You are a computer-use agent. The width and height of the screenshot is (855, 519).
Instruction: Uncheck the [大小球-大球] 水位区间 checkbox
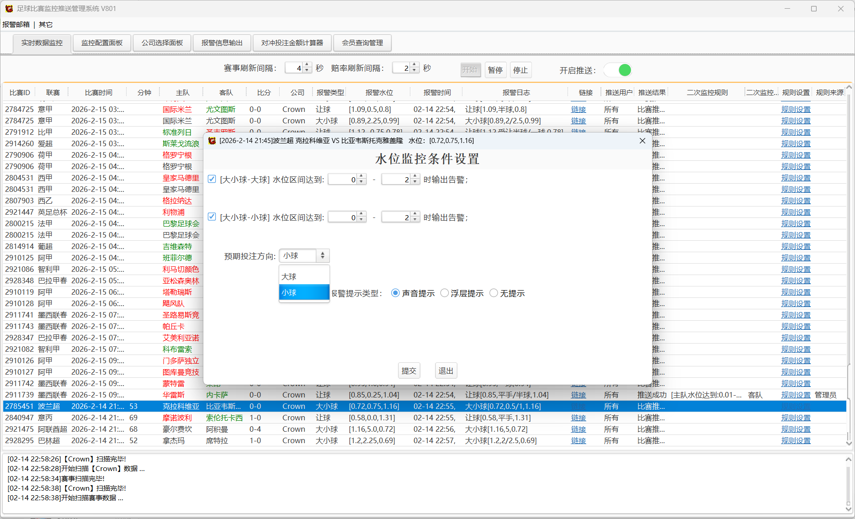212,179
